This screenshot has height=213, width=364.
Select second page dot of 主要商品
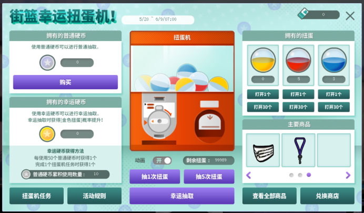pos(300,175)
